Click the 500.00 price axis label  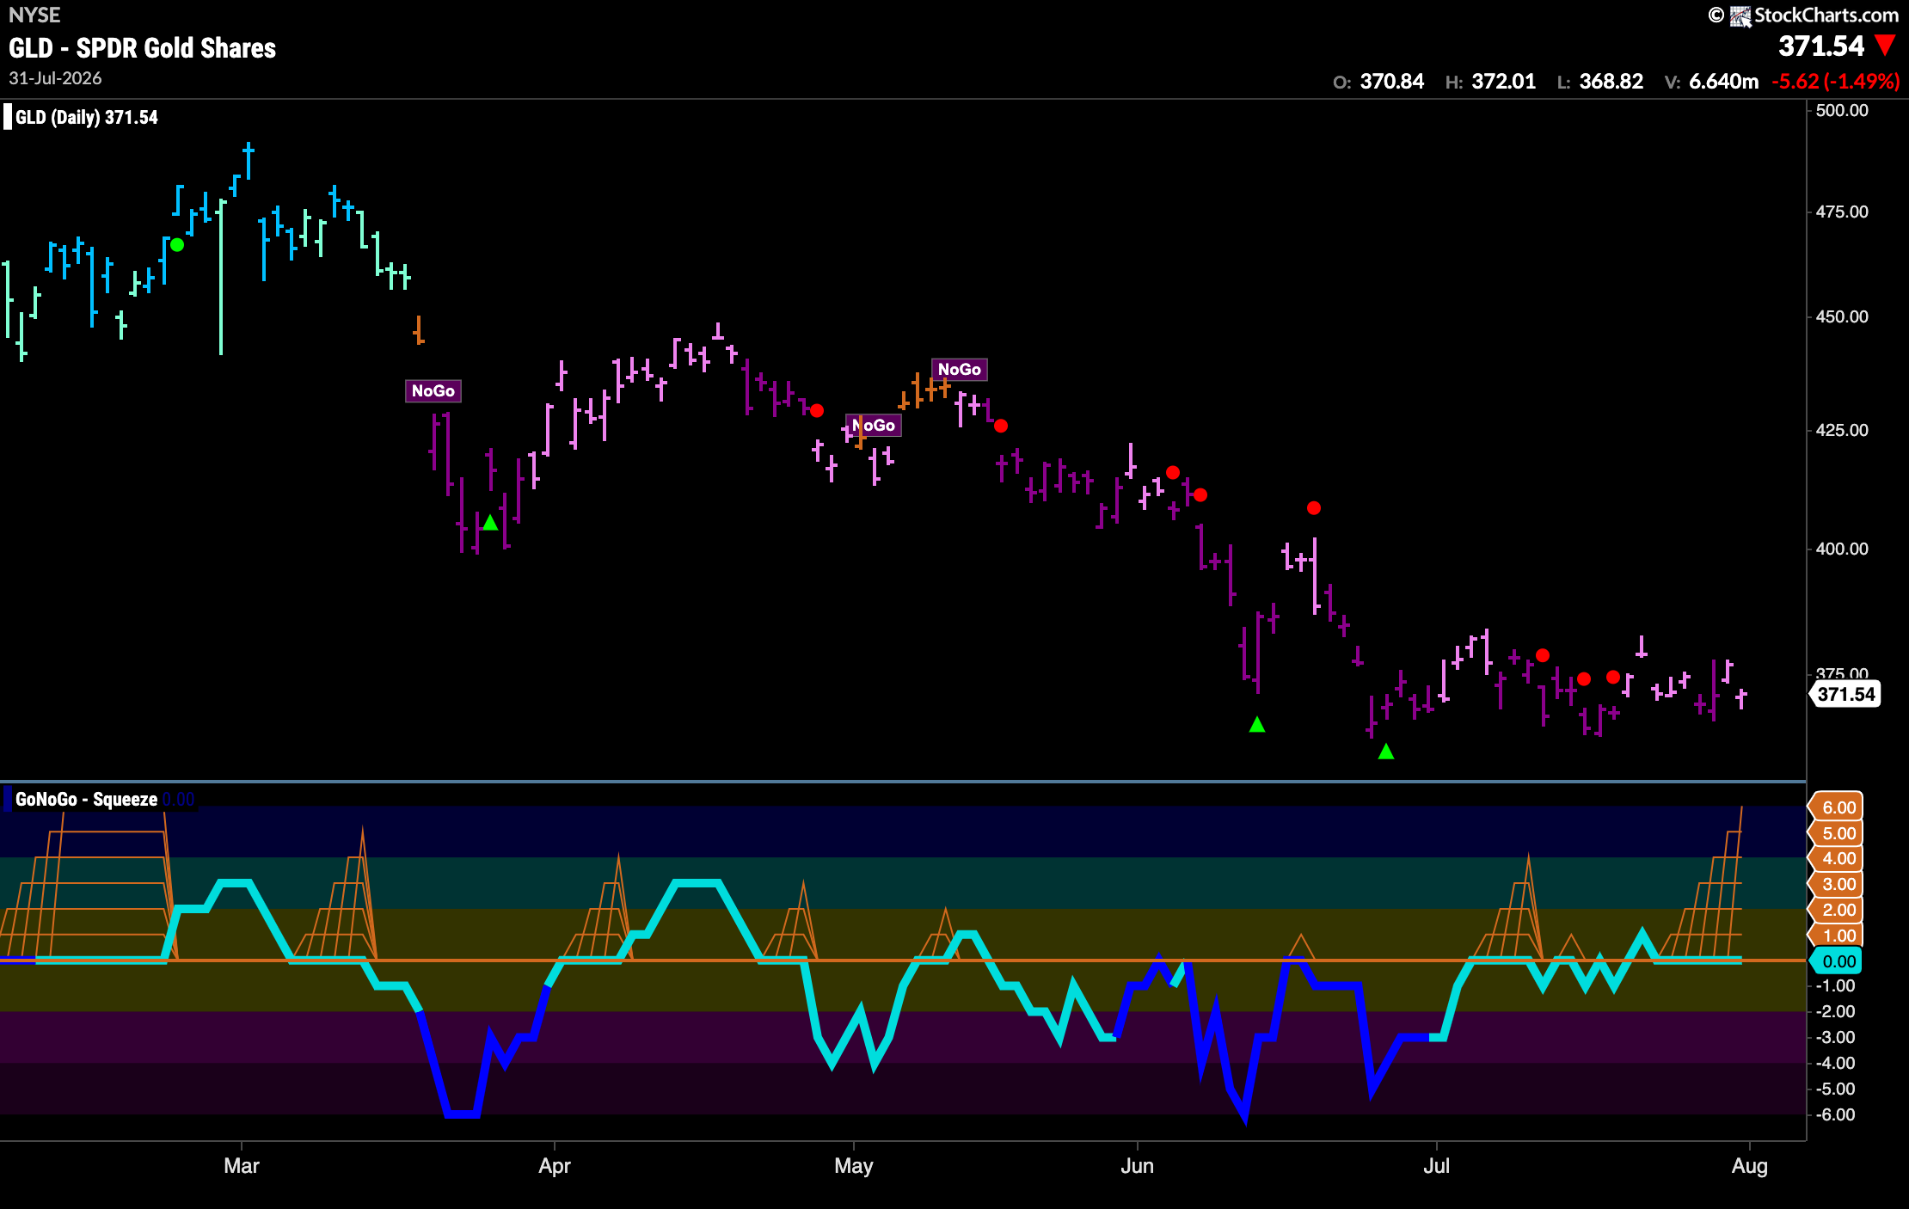coord(1842,111)
